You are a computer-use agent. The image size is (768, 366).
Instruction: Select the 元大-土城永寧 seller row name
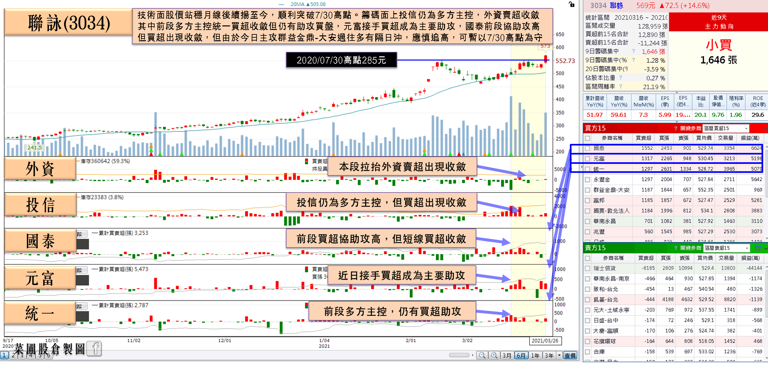pos(611,310)
